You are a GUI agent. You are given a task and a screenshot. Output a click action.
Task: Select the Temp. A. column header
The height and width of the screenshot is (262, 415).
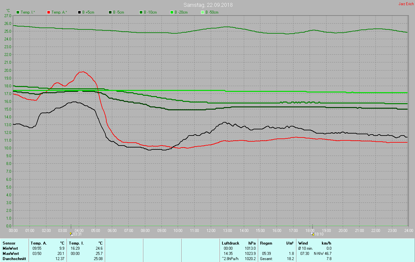(x=39, y=243)
